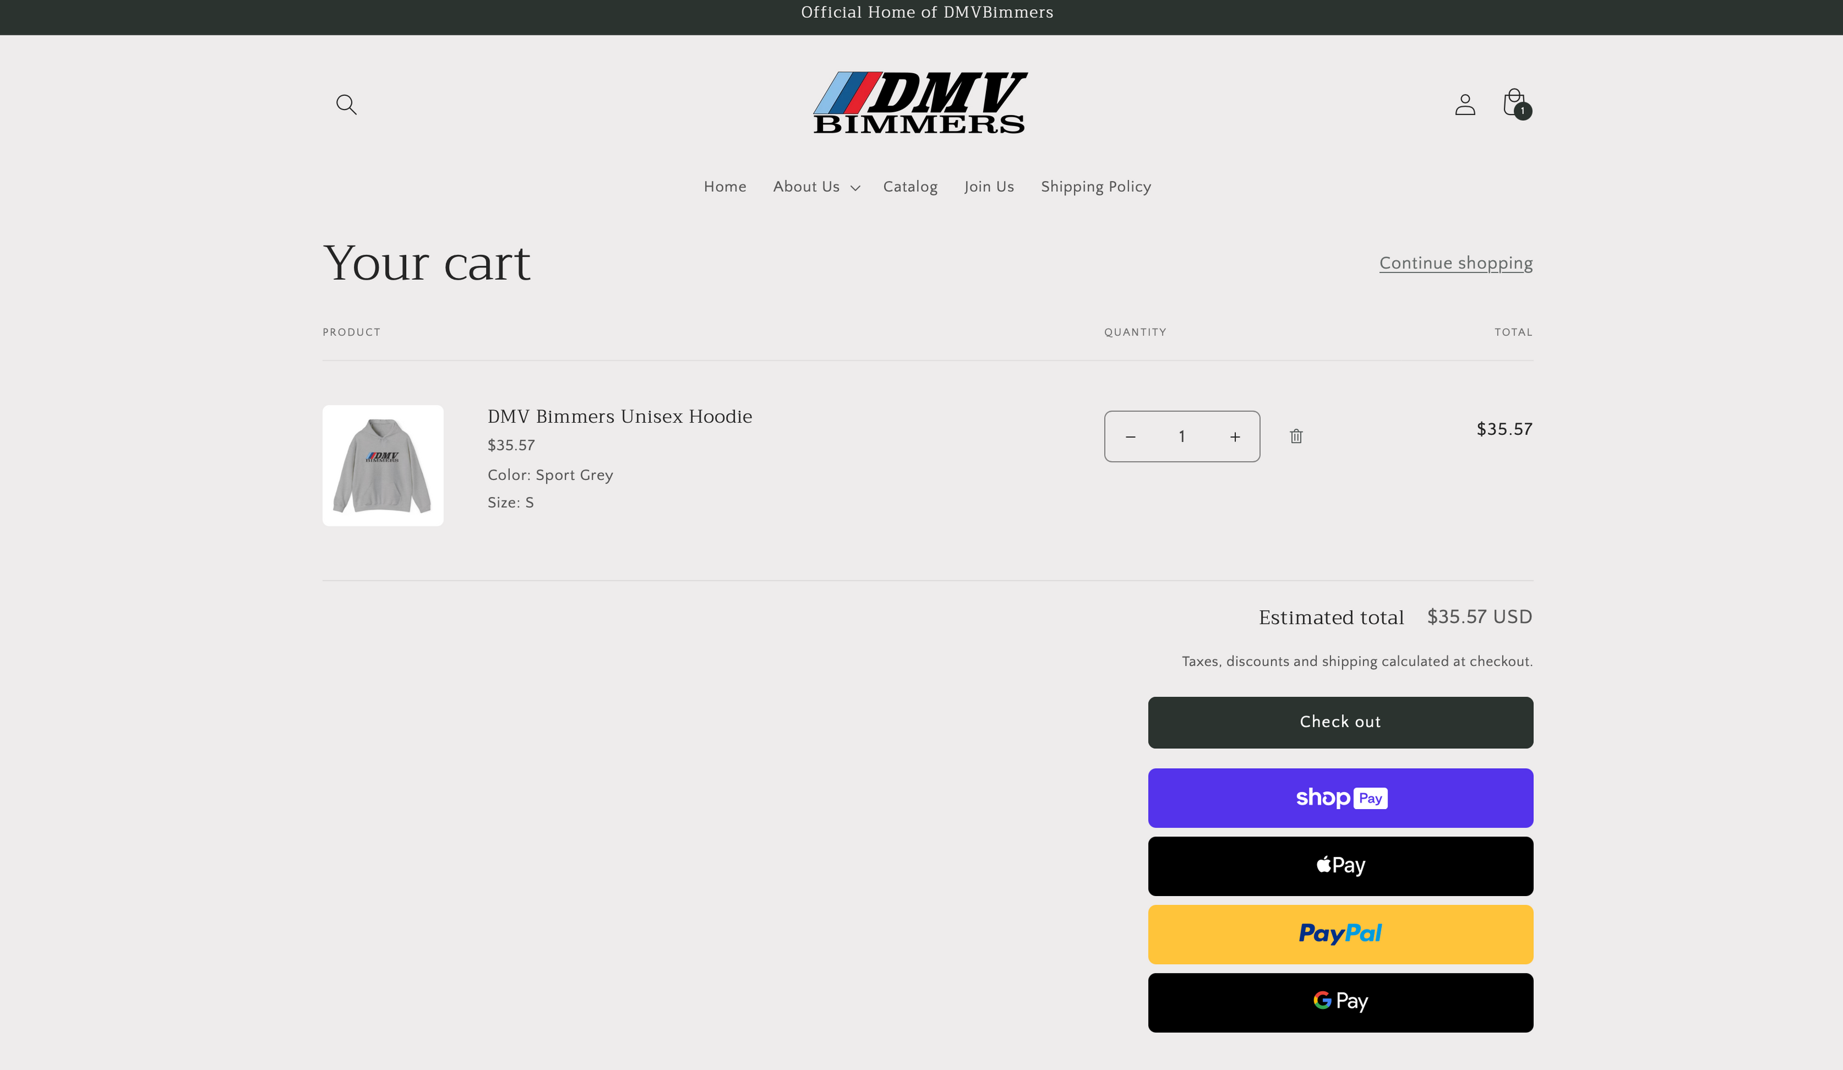Open the Join Us page
The width and height of the screenshot is (1843, 1070).
[989, 187]
